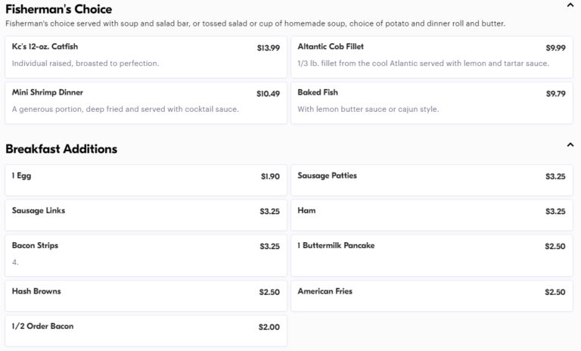Click the Fisherman's Choice heading
581x351 pixels.
tap(58, 9)
